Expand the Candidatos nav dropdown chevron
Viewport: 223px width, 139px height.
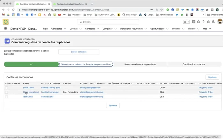[65, 29]
